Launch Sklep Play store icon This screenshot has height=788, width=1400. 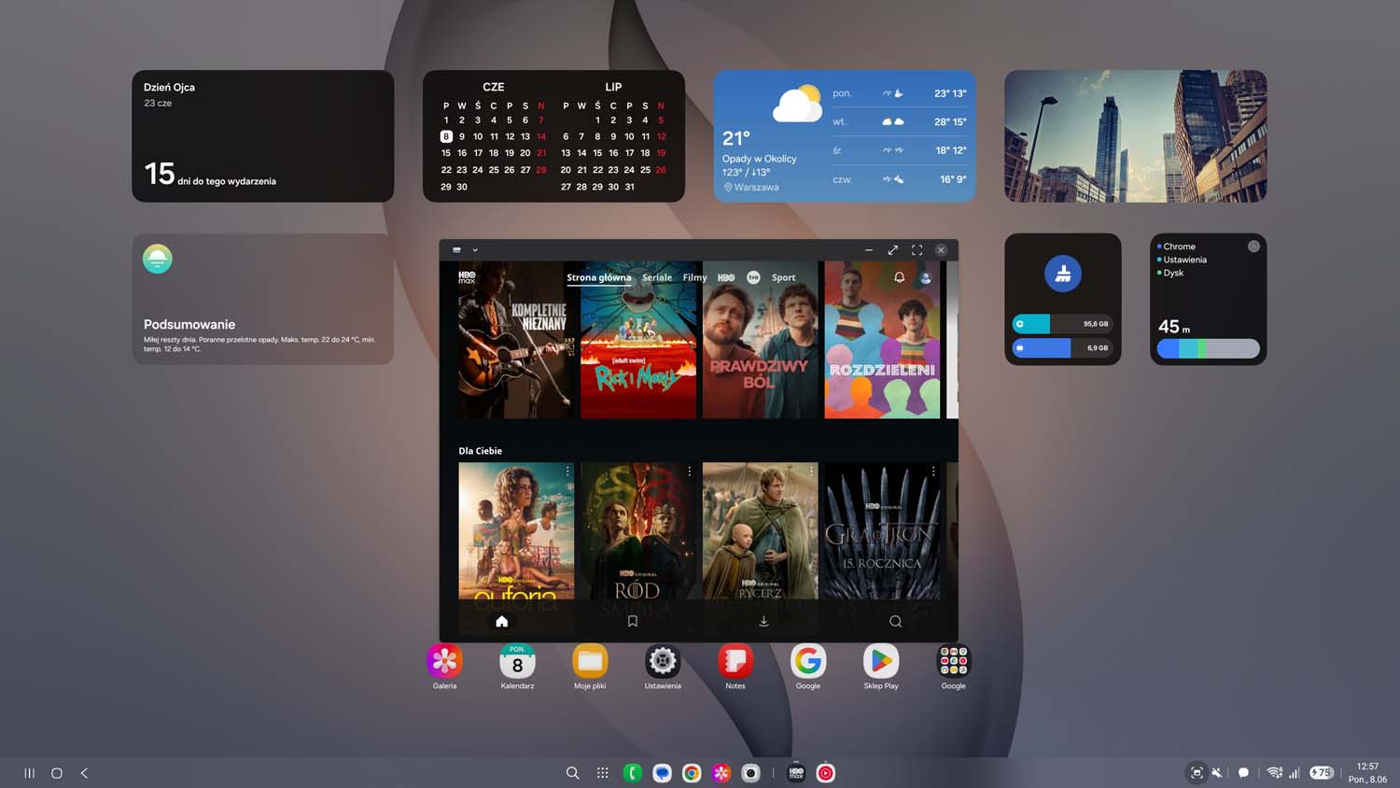tap(881, 661)
